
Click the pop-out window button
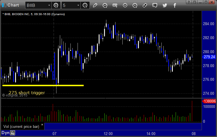point(194,2)
